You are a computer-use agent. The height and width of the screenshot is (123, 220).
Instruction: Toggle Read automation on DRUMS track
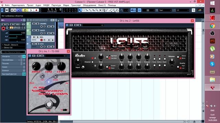coord(49,27)
